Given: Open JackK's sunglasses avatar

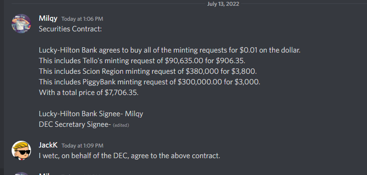Looking at the screenshot, I should tap(21, 150).
